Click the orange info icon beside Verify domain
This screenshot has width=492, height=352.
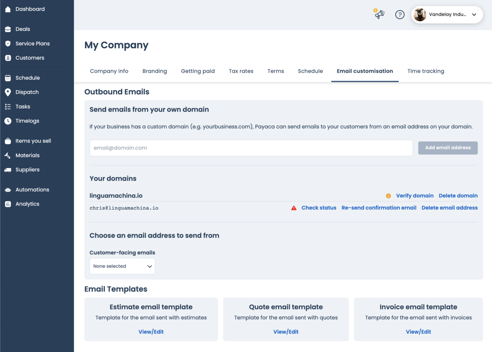[x=388, y=196]
